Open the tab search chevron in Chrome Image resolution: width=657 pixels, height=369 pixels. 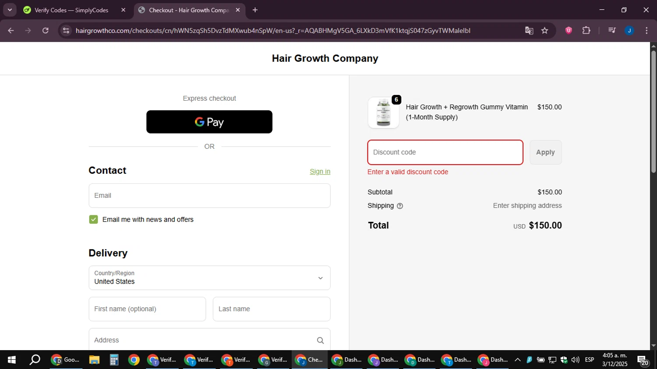click(x=10, y=10)
